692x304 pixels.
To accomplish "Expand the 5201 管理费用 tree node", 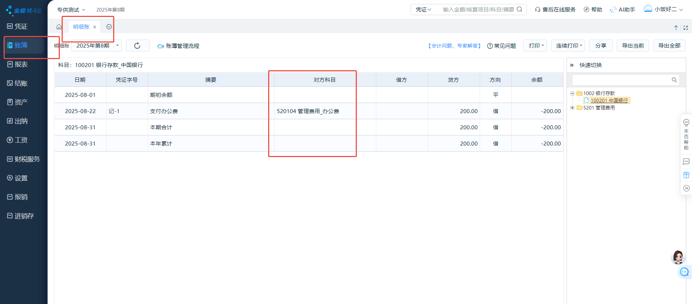I will click(x=572, y=108).
